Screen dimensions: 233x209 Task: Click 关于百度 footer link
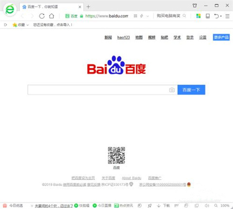[x=108, y=178]
